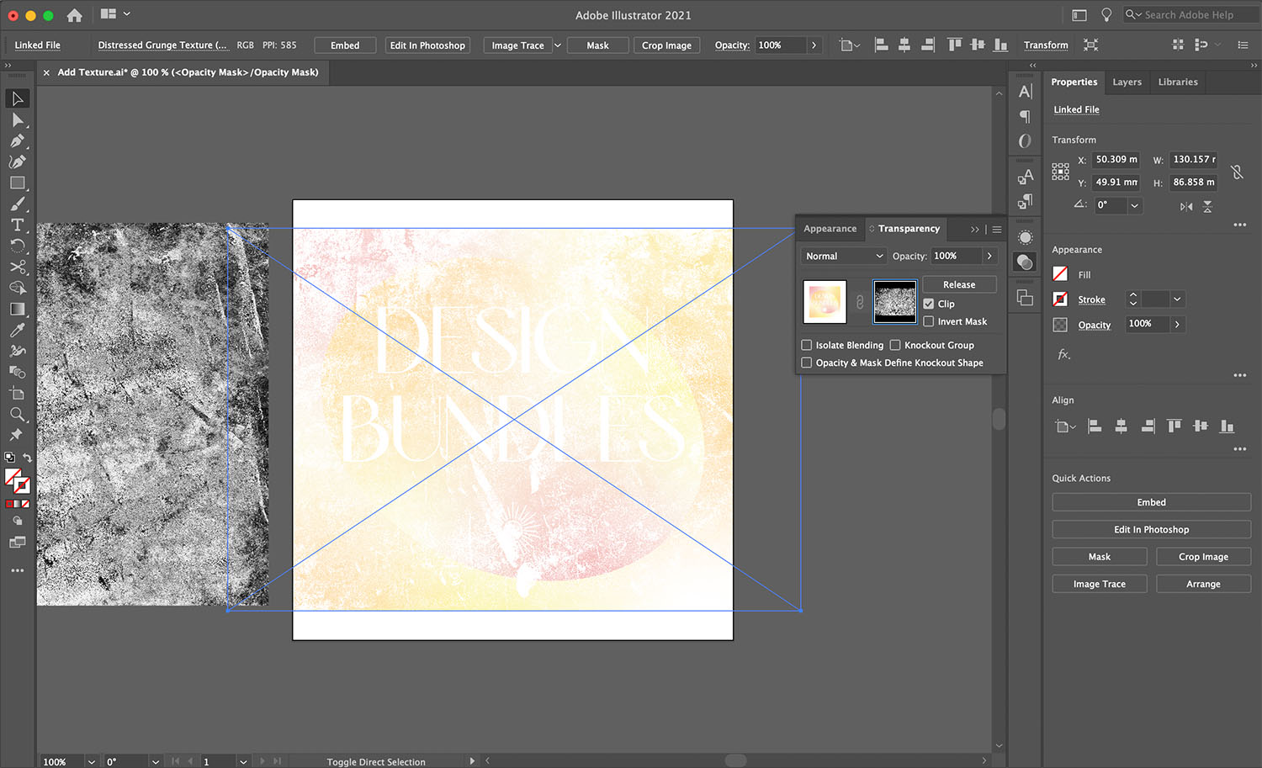Click the Isolate Selected Object icon
The height and width of the screenshot is (768, 1262).
pos(1090,45)
